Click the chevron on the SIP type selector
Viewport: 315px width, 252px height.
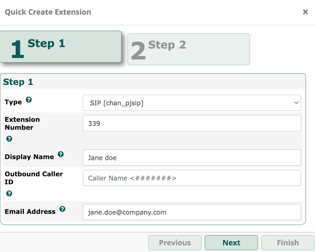(x=296, y=103)
